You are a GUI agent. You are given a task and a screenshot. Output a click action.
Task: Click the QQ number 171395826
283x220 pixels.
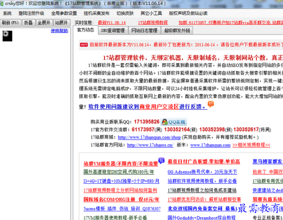[147, 122]
